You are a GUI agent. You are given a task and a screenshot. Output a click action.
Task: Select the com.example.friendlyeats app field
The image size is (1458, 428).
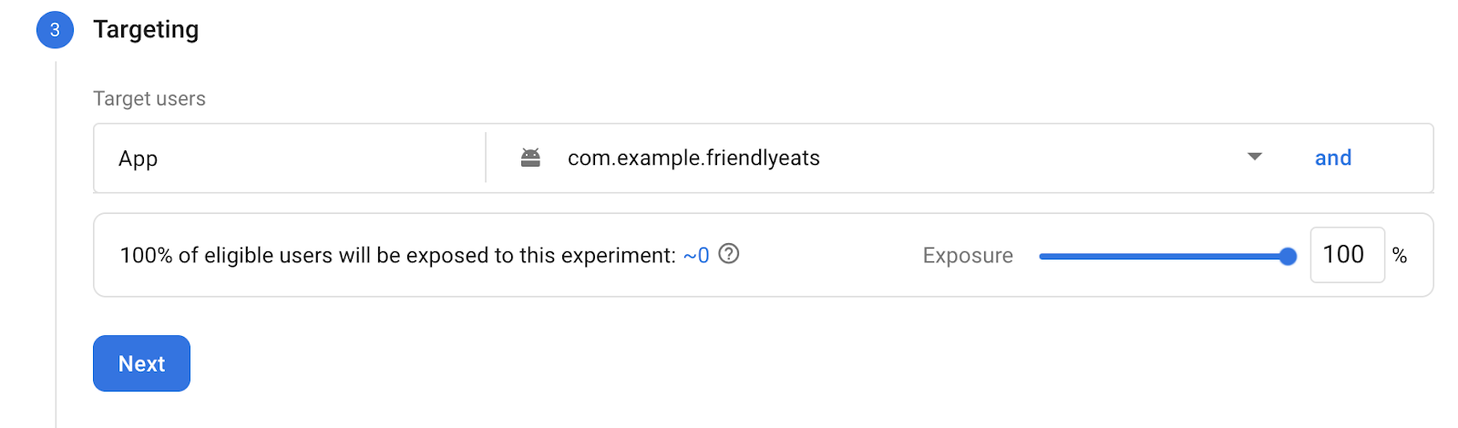[x=693, y=158]
